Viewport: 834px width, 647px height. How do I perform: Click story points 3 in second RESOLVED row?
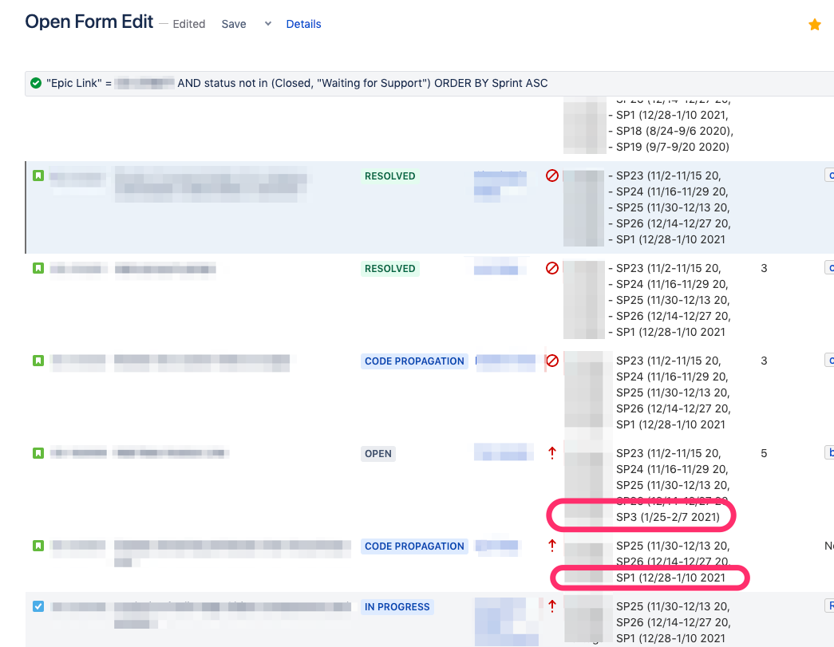[x=764, y=269]
